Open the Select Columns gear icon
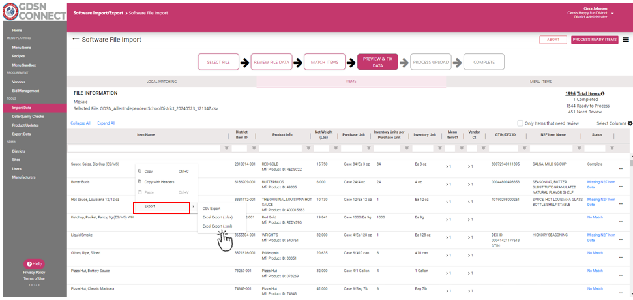Viewport: 633px width, 300px height. click(x=630, y=123)
